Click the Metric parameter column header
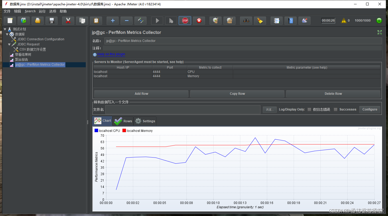The height and width of the screenshot is (216, 388). coord(307,68)
